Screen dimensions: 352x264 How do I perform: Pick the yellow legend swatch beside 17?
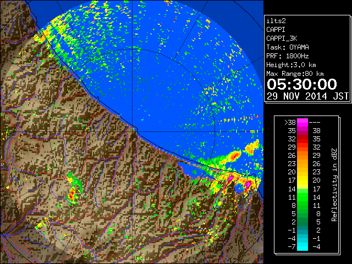(x=302, y=180)
